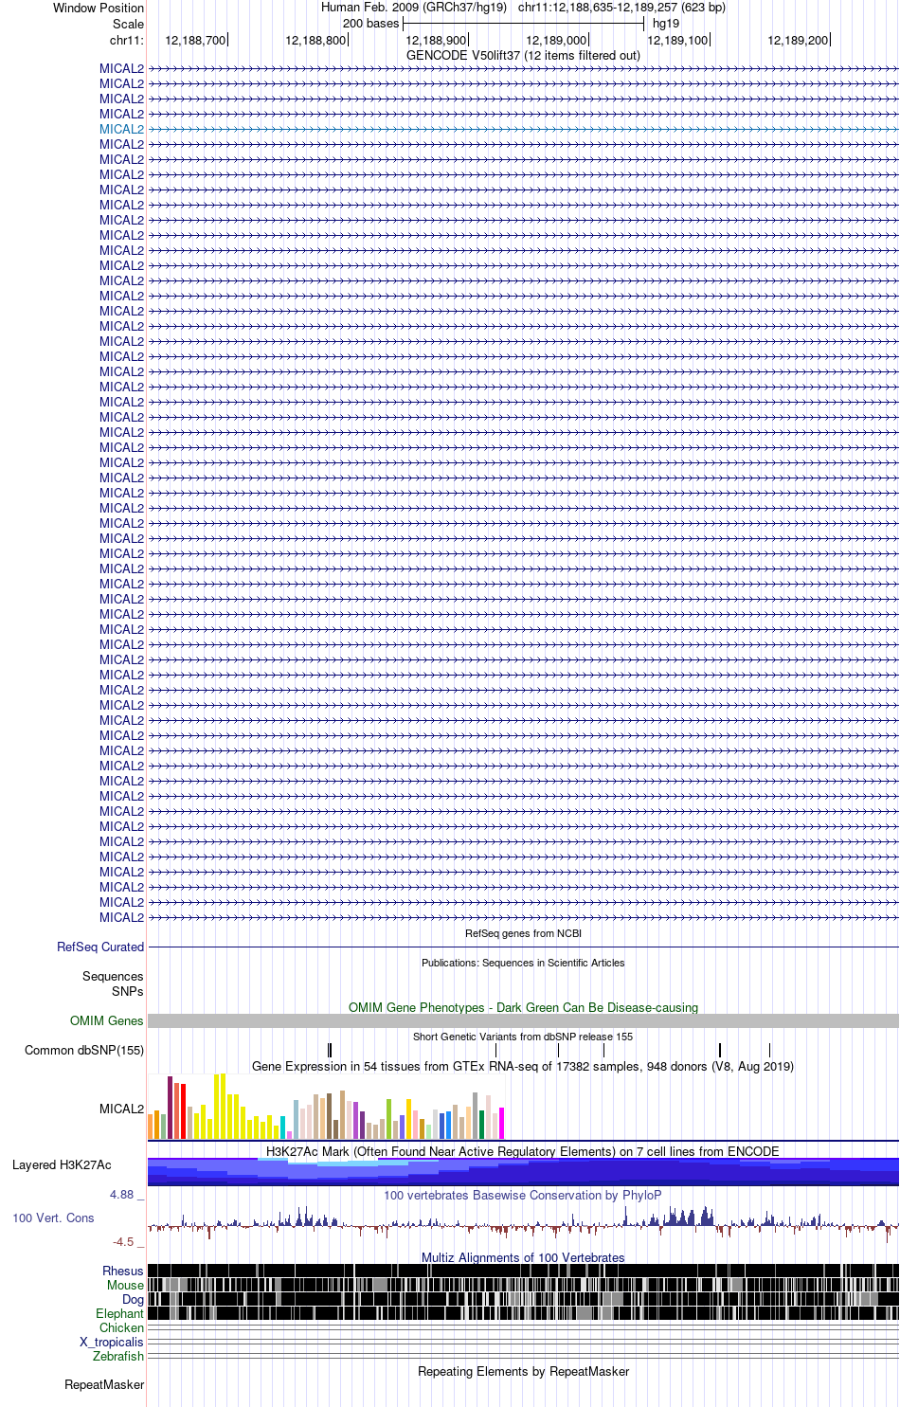900x1407 pixels.
Task: Click the 100 Vert. Cons track label
Action: [x=53, y=1218]
